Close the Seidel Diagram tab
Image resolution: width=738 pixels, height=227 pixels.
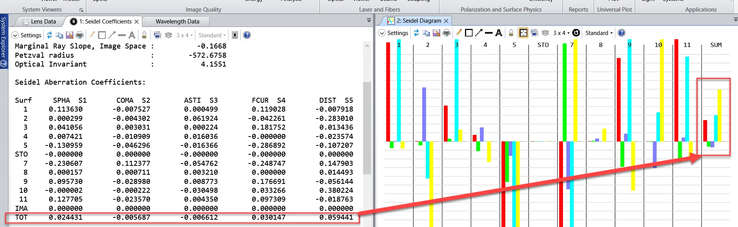pyautogui.click(x=446, y=21)
